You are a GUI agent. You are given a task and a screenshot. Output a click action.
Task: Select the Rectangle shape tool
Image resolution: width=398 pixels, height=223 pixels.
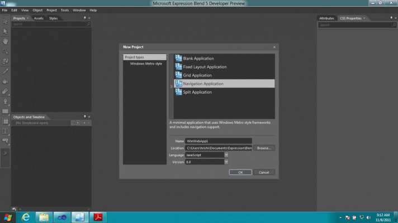tap(5, 111)
